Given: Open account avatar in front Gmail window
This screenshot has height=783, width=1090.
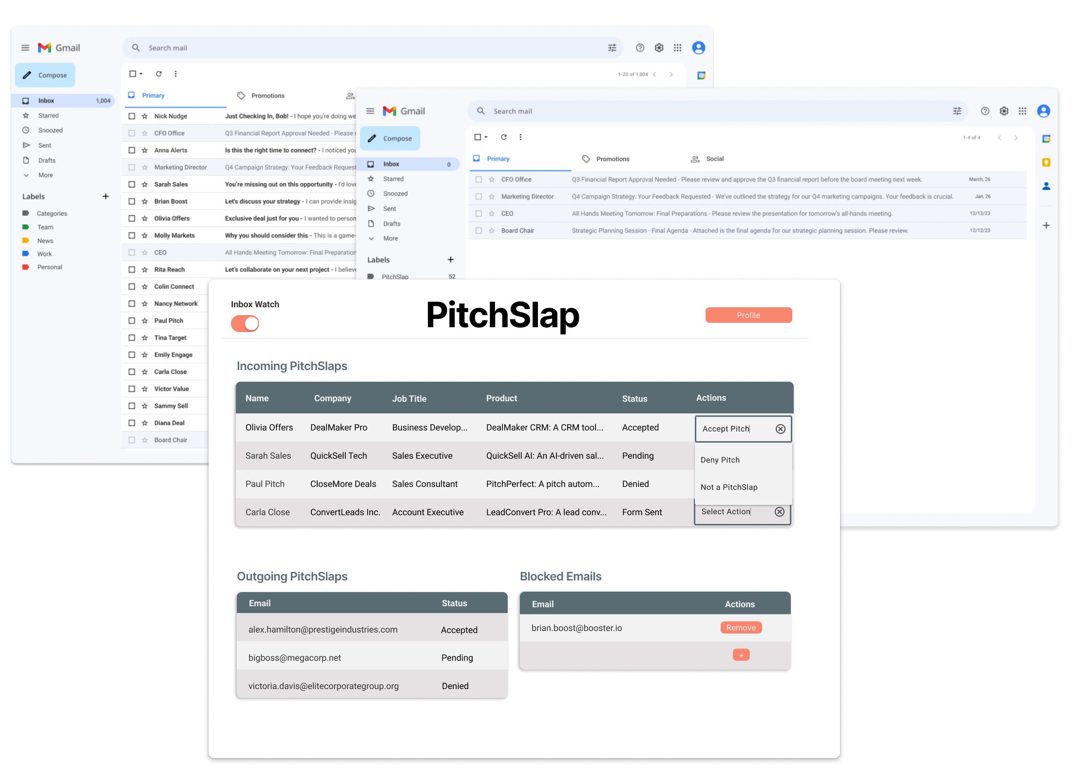Looking at the screenshot, I should tap(1043, 111).
